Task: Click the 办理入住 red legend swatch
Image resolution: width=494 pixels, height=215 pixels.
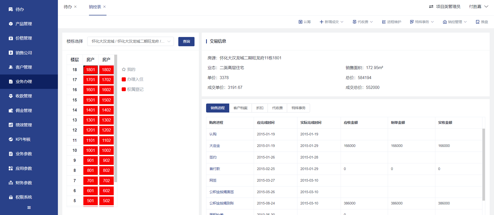Action: pyautogui.click(x=124, y=79)
